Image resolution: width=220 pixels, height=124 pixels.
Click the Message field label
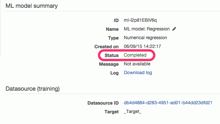coord(109,64)
